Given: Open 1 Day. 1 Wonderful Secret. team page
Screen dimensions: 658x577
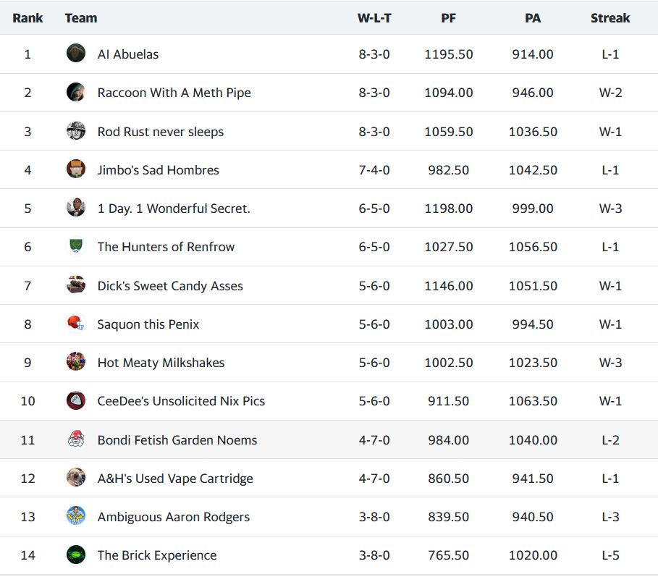Looking at the screenshot, I should coord(174,209).
